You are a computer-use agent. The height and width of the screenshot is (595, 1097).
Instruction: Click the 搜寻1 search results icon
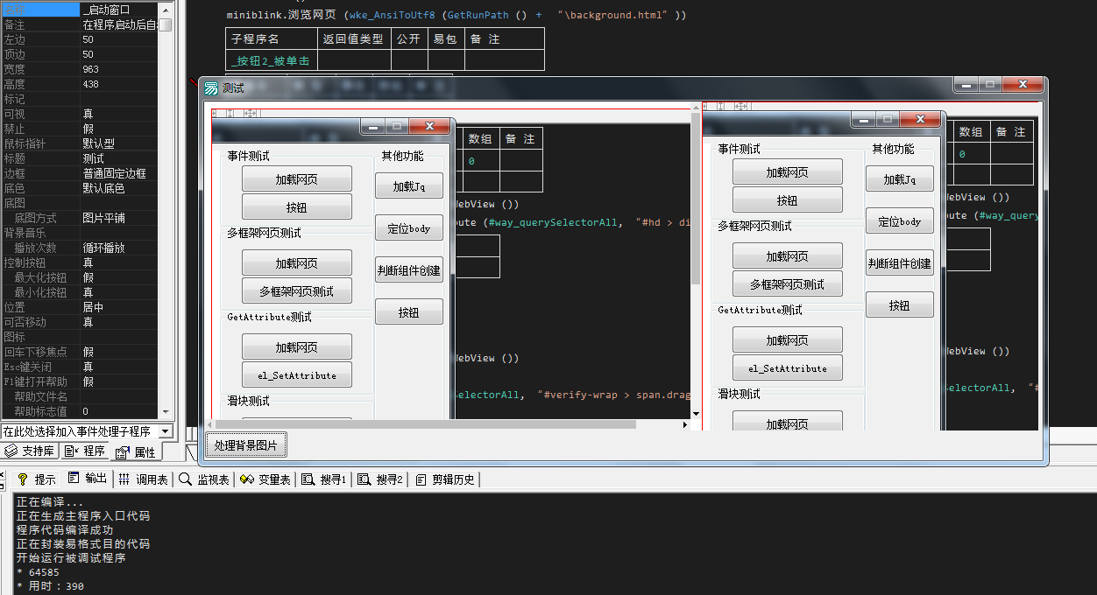click(x=308, y=479)
